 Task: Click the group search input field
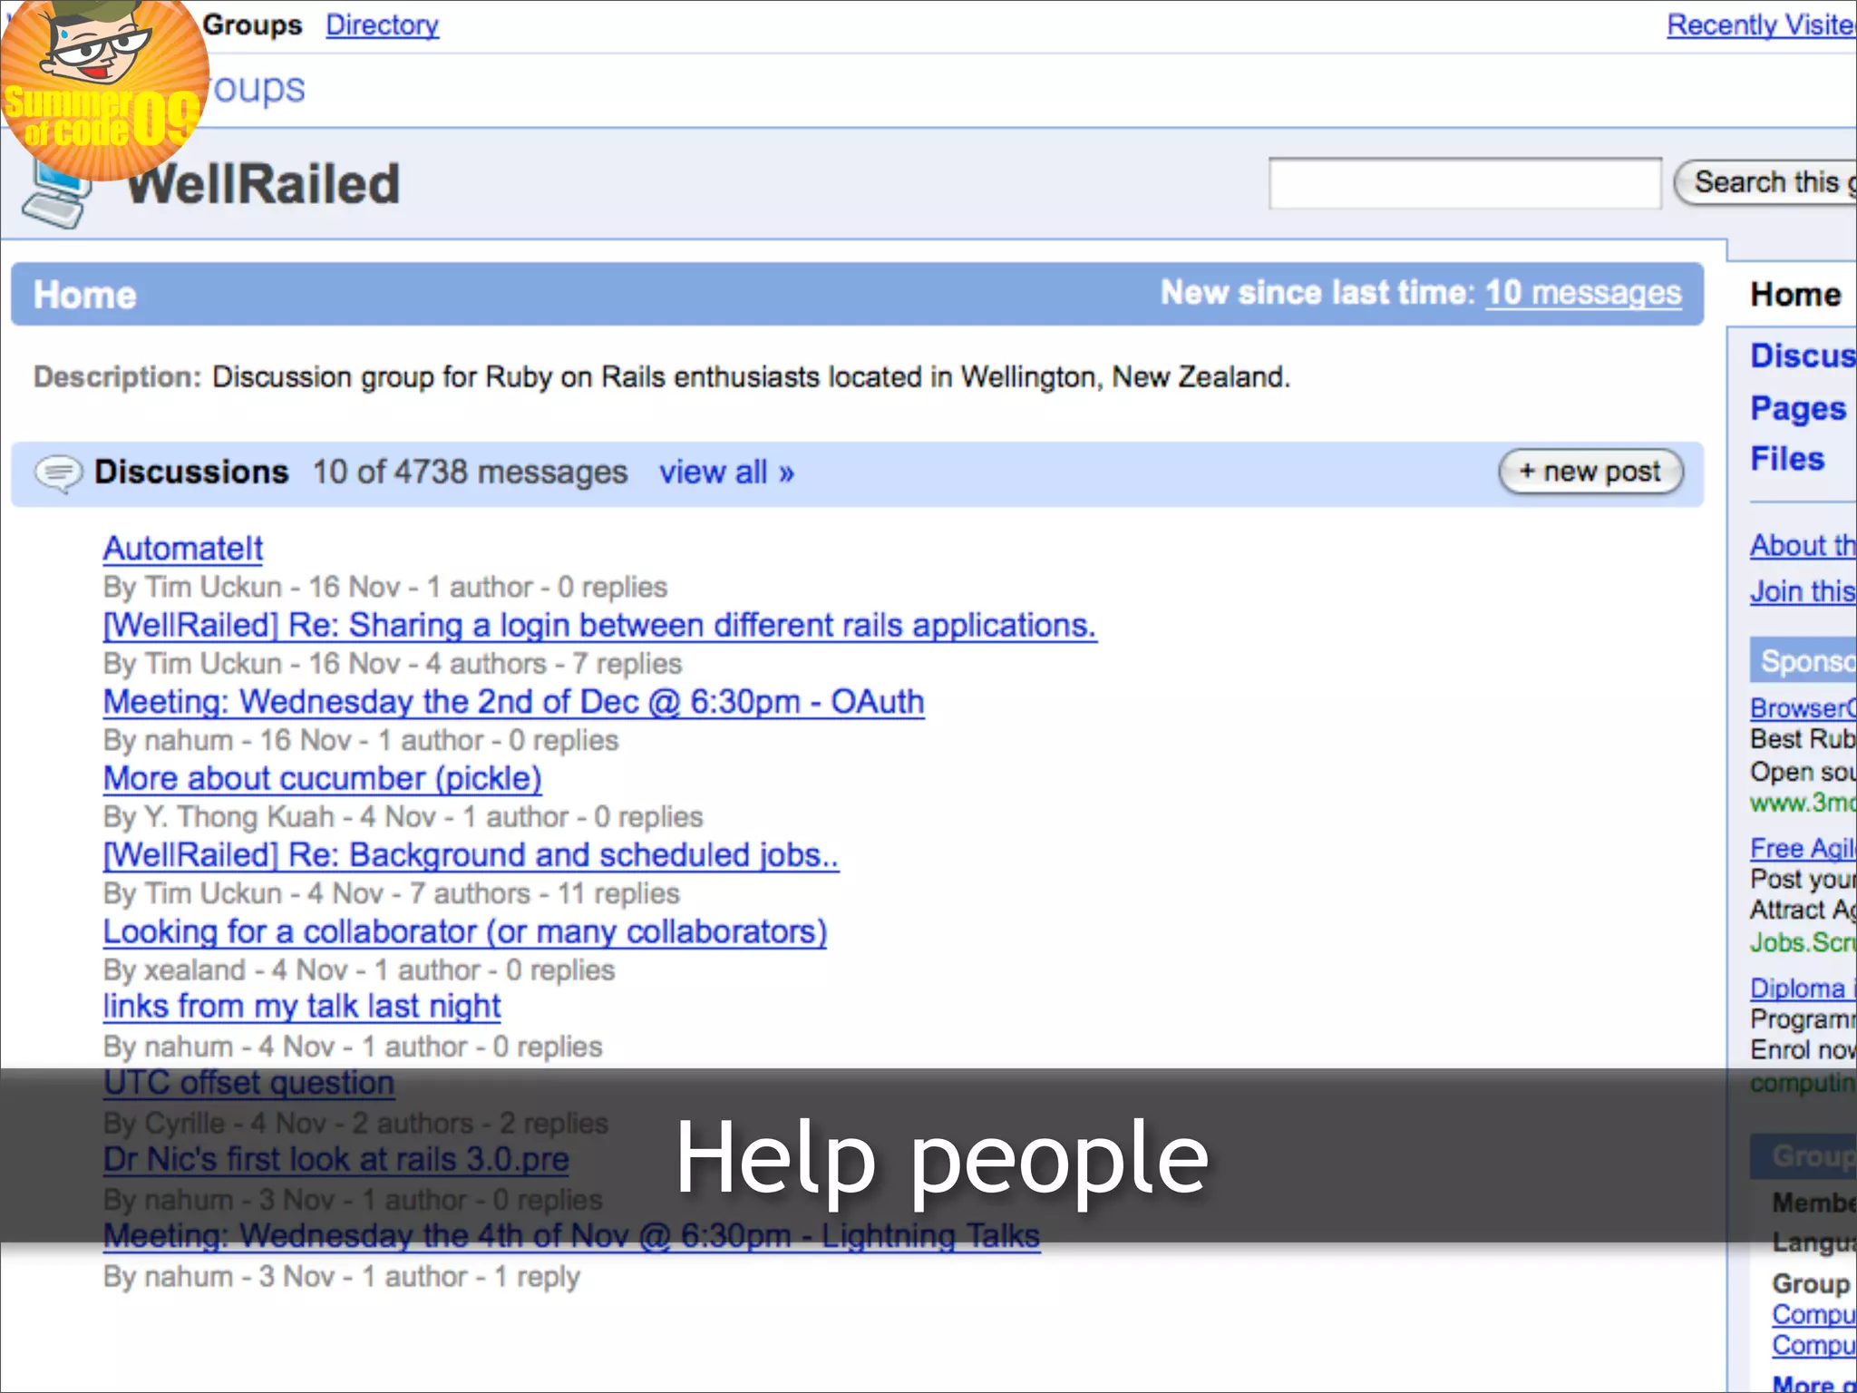(1465, 183)
